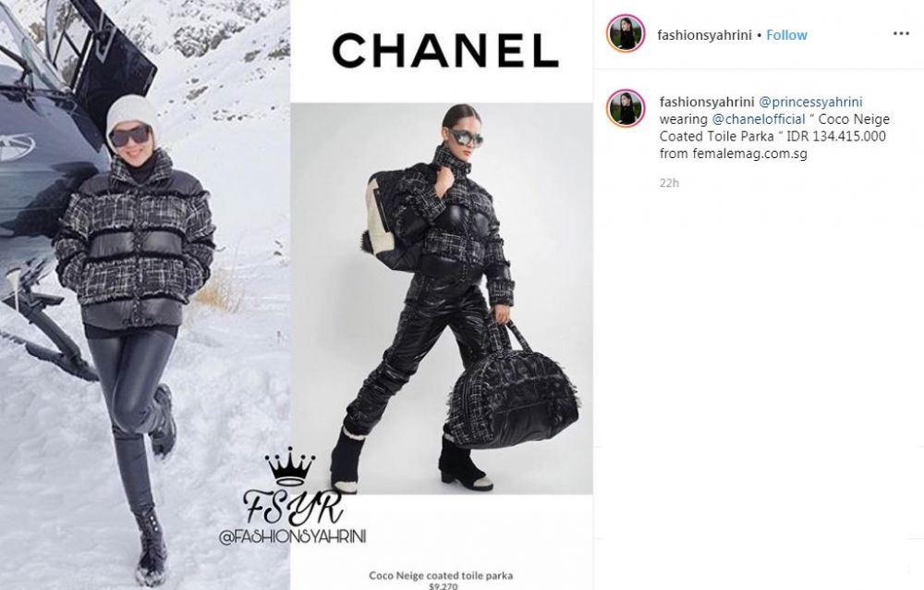Click the $9,270 price text
Viewport: 924px width, 590px height.
click(442, 586)
